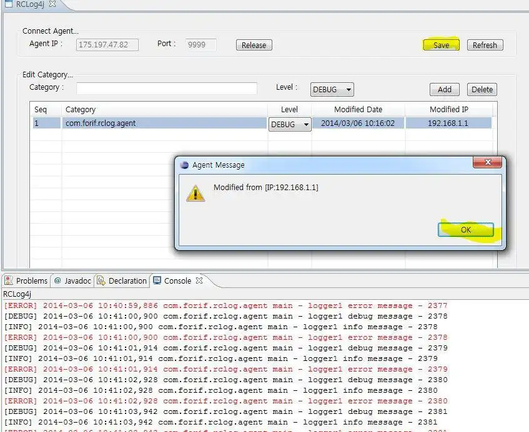Open the Level dropdown in Edit Category
529x432 pixels.
pos(332,90)
